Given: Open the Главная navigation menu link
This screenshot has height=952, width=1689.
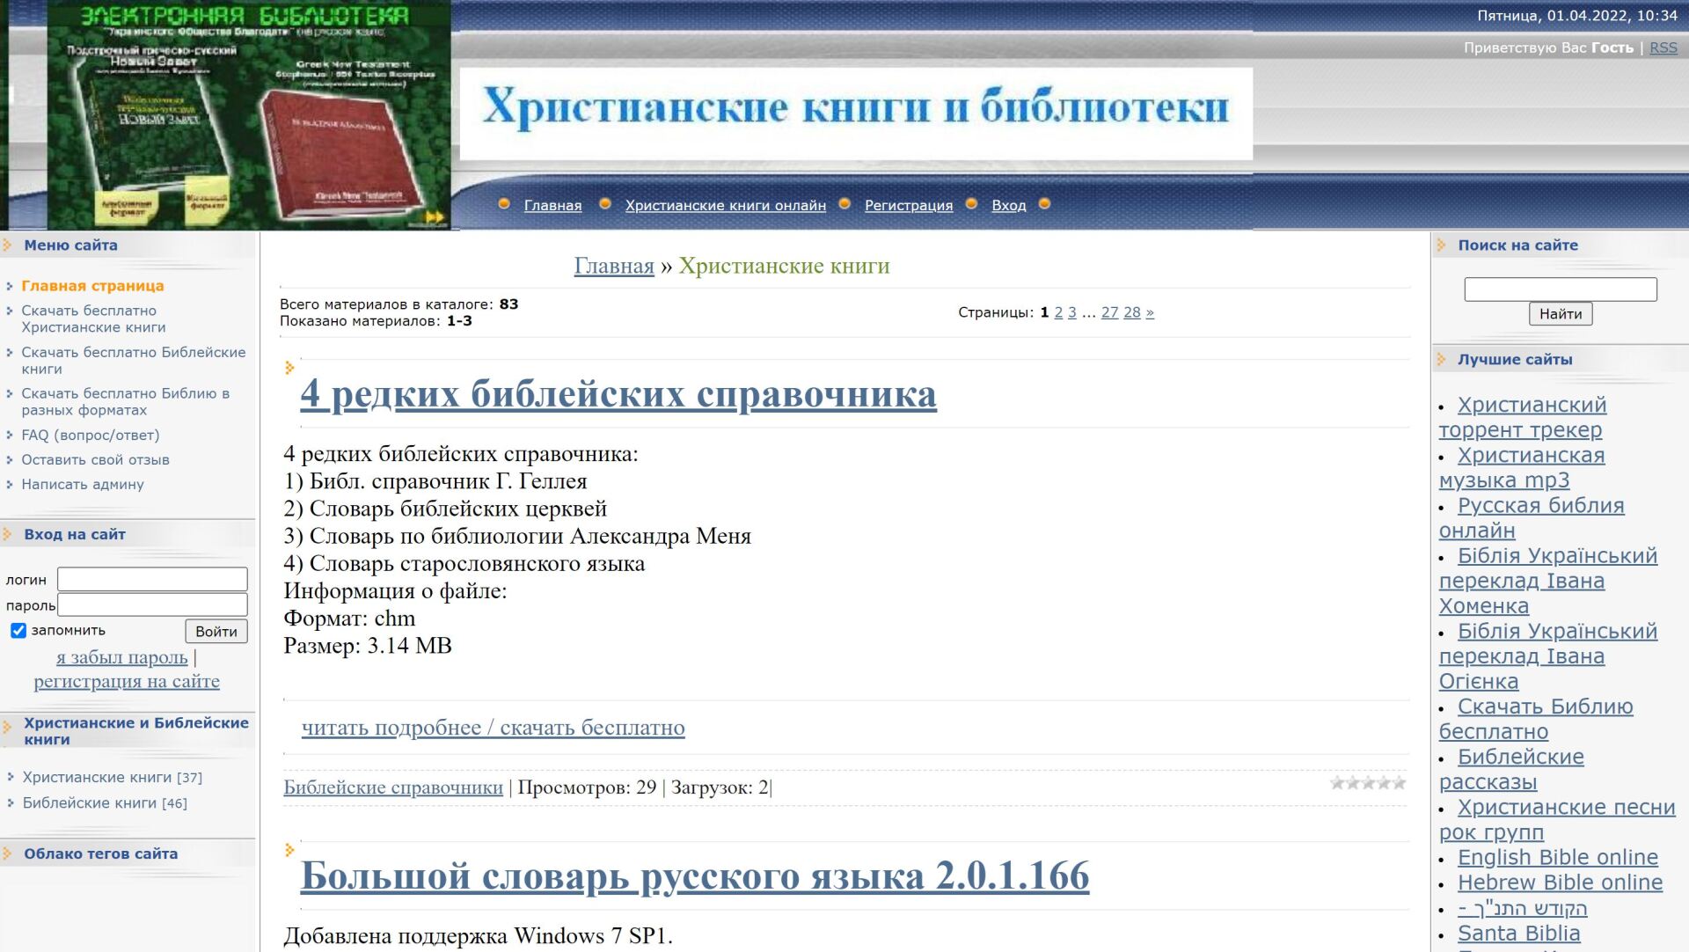Looking at the screenshot, I should click(x=552, y=205).
